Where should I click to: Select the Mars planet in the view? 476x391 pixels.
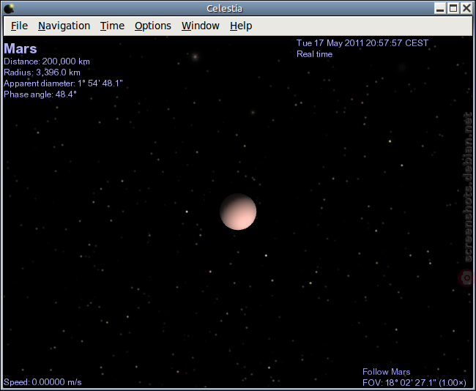tap(238, 212)
